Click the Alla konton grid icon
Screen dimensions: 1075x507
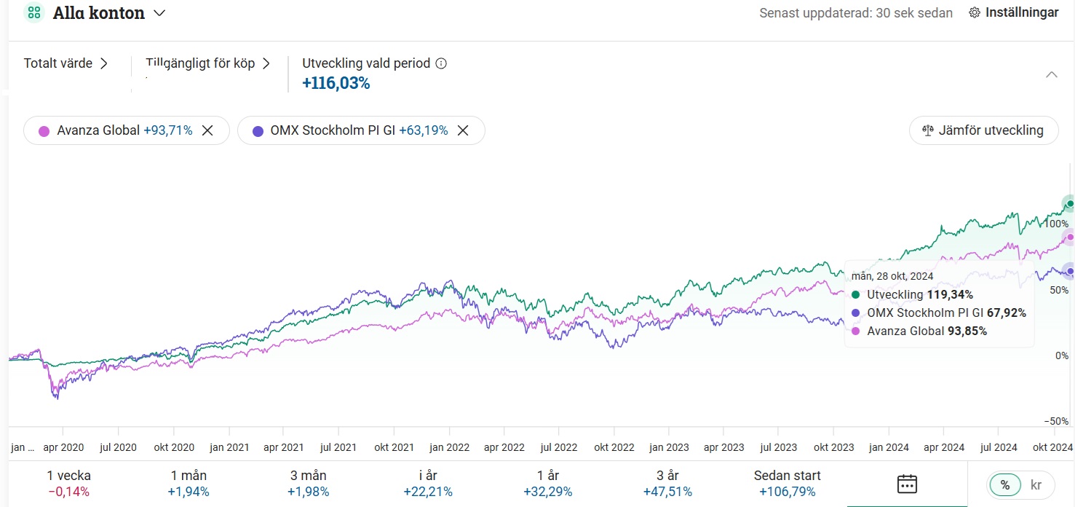[x=33, y=13]
